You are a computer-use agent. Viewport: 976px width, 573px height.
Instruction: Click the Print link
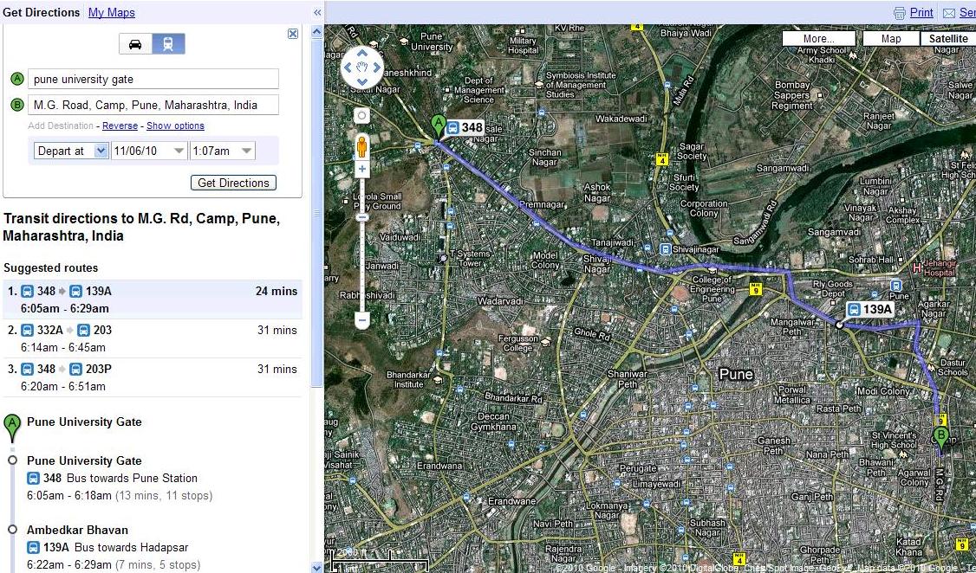click(921, 12)
